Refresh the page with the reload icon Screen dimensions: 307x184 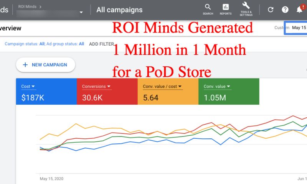point(271,10)
